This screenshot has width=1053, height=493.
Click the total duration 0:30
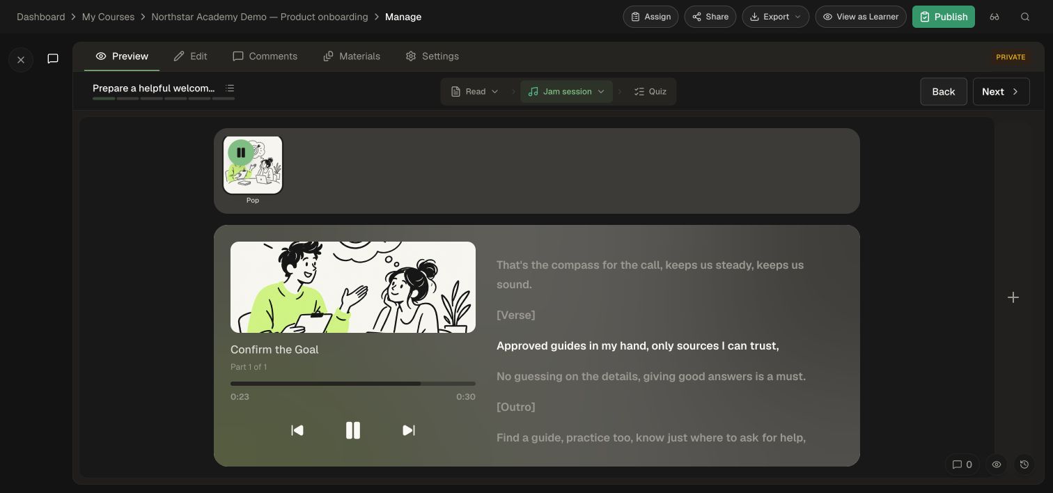466,397
